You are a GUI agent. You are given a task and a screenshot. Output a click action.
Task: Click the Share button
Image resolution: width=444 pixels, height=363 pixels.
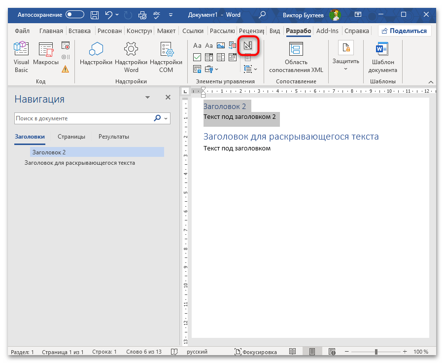pos(404,31)
